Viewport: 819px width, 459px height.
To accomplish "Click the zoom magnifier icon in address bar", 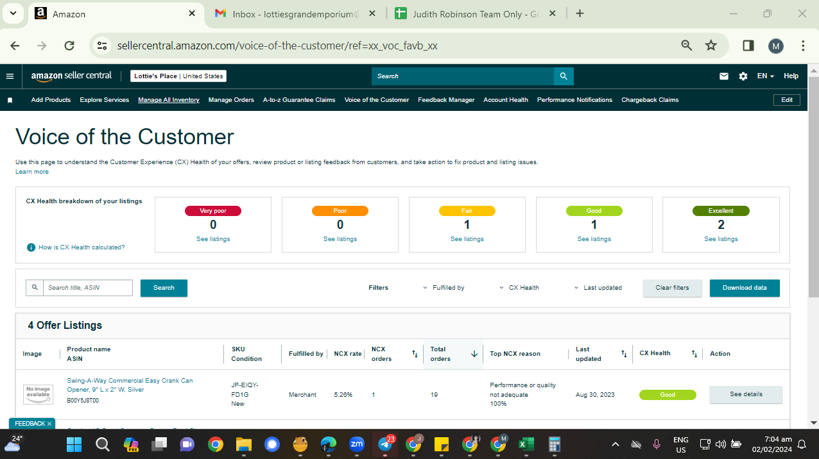I will (x=687, y=46).
